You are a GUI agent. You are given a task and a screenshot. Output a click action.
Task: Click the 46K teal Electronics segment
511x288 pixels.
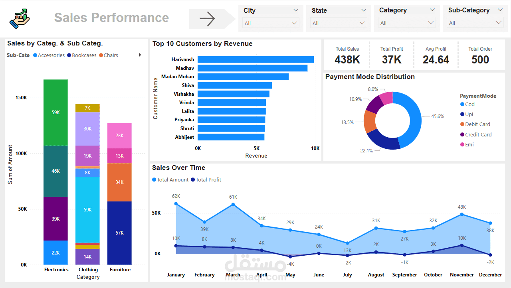coord(55,171)
